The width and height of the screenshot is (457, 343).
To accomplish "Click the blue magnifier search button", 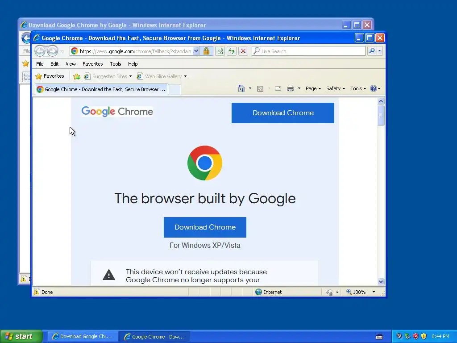I will (372, 51).
